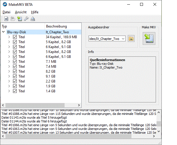This screenshot has height=145, width=177.
Task: Uncheck the 7.1 MB title checkbox
Action: tap(15, 62)
